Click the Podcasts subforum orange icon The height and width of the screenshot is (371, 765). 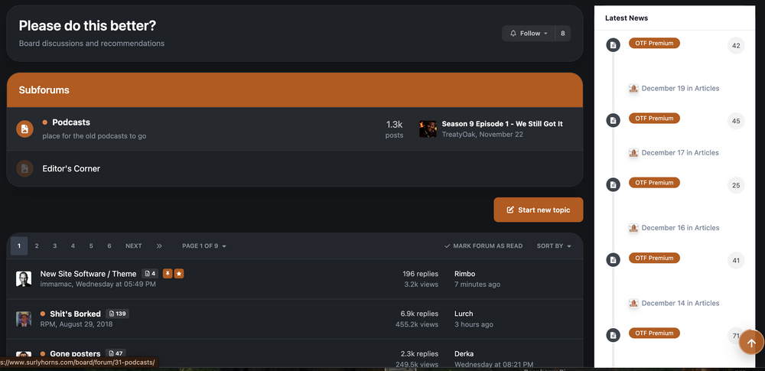click(24, 129)
